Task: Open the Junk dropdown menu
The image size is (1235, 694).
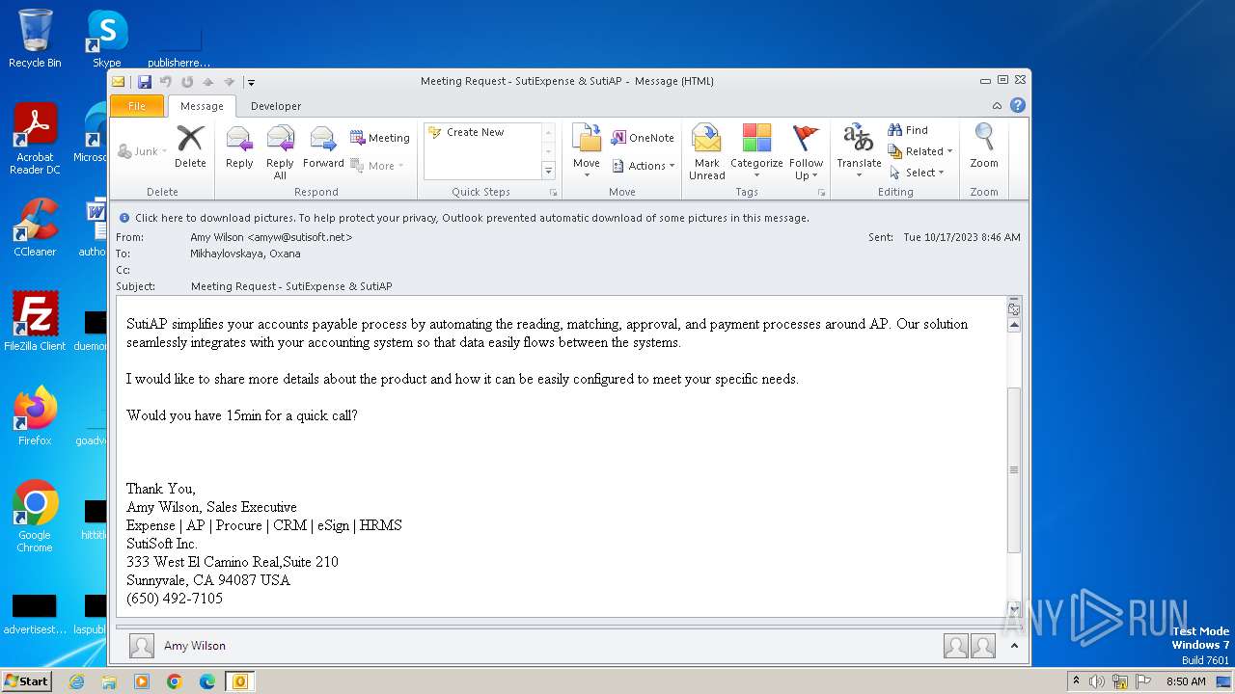Action: 143,151
